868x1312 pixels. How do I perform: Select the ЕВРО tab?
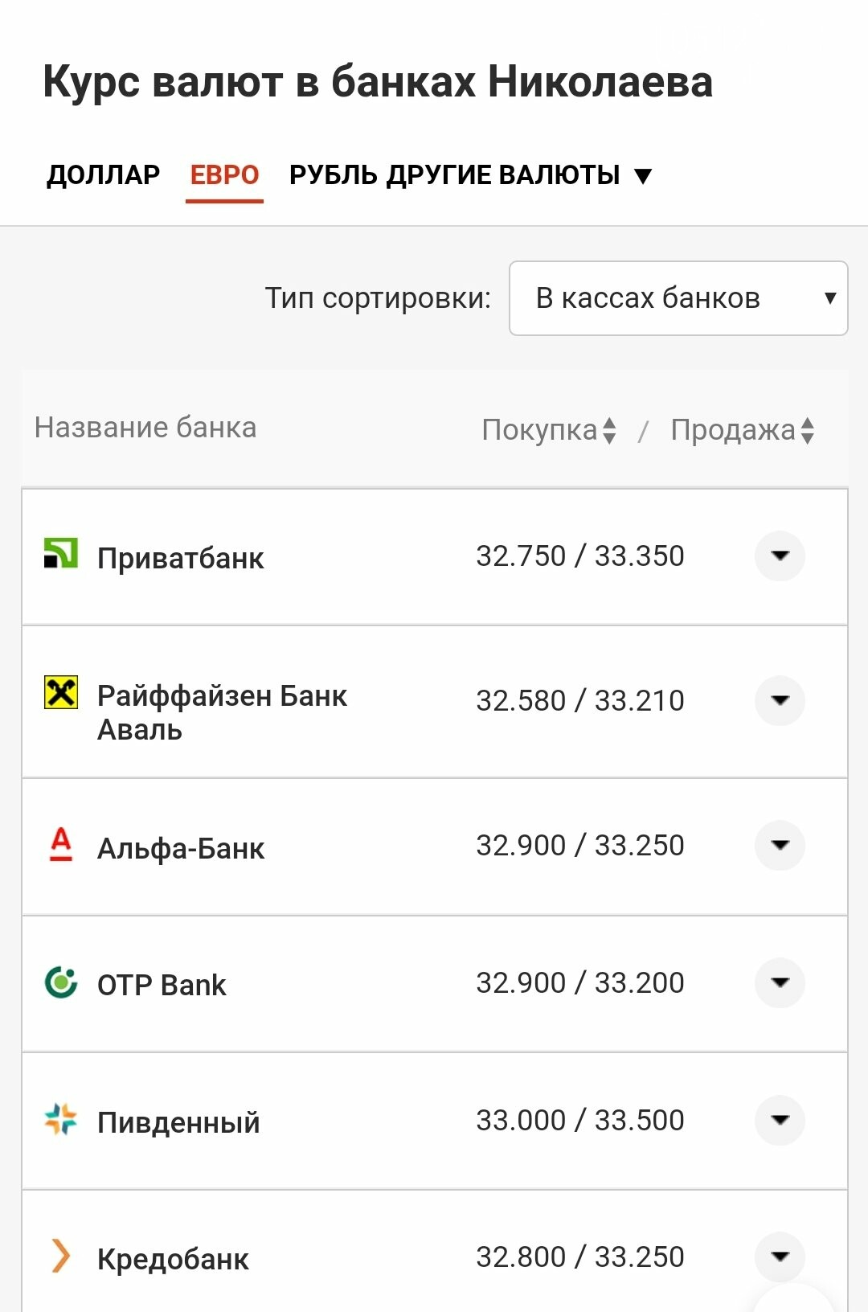tap(224, 174)
